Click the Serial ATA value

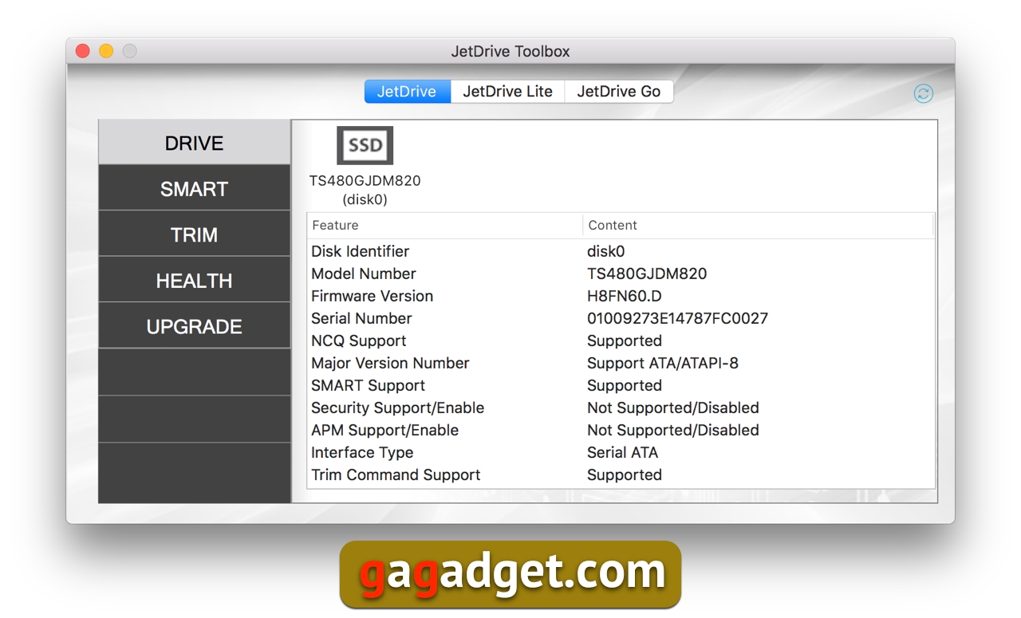click(623, 452)
